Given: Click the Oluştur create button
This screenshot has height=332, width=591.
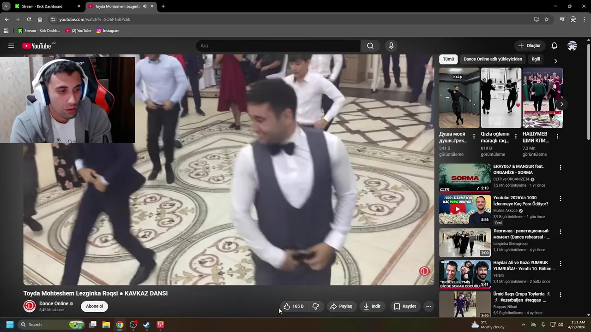Looking at the screenshot, I should pos(530,46).
